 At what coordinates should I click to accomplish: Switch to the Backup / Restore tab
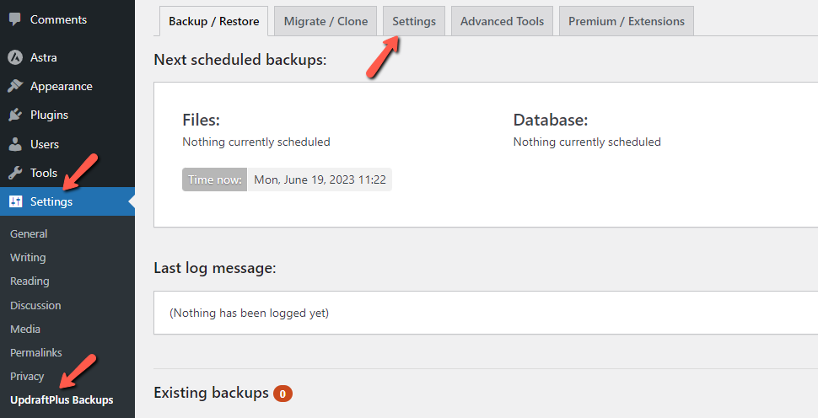[213, 21]
